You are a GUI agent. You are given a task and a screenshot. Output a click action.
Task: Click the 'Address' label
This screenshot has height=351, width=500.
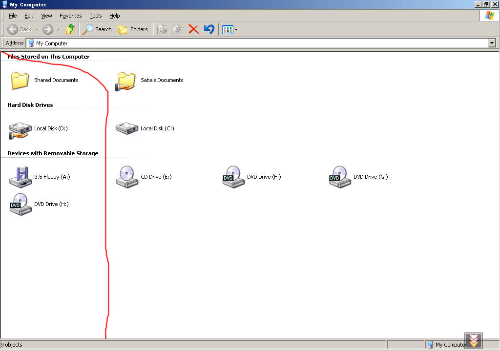[x=14, y=43]
